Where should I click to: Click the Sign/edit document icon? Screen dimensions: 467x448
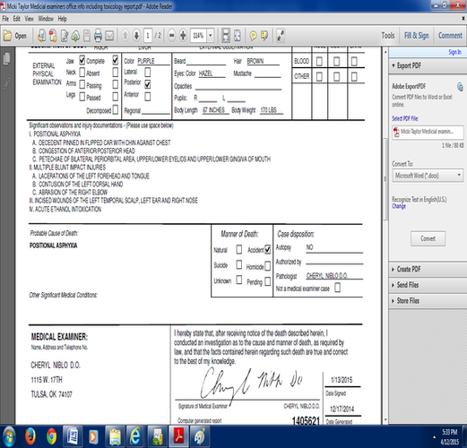65,36
